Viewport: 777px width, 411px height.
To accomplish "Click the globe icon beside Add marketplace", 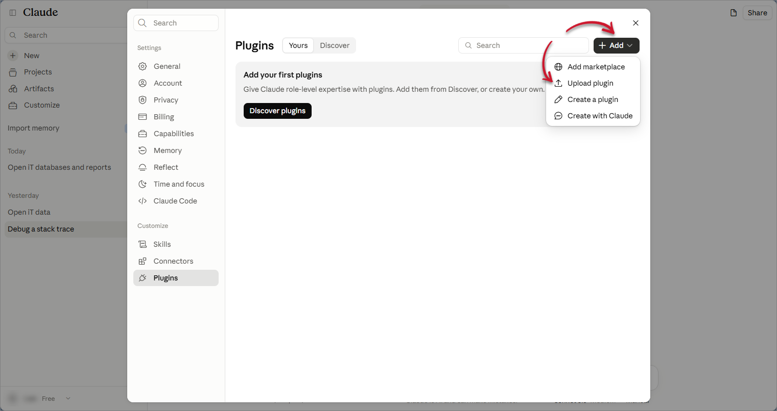I will click(558, 67).
